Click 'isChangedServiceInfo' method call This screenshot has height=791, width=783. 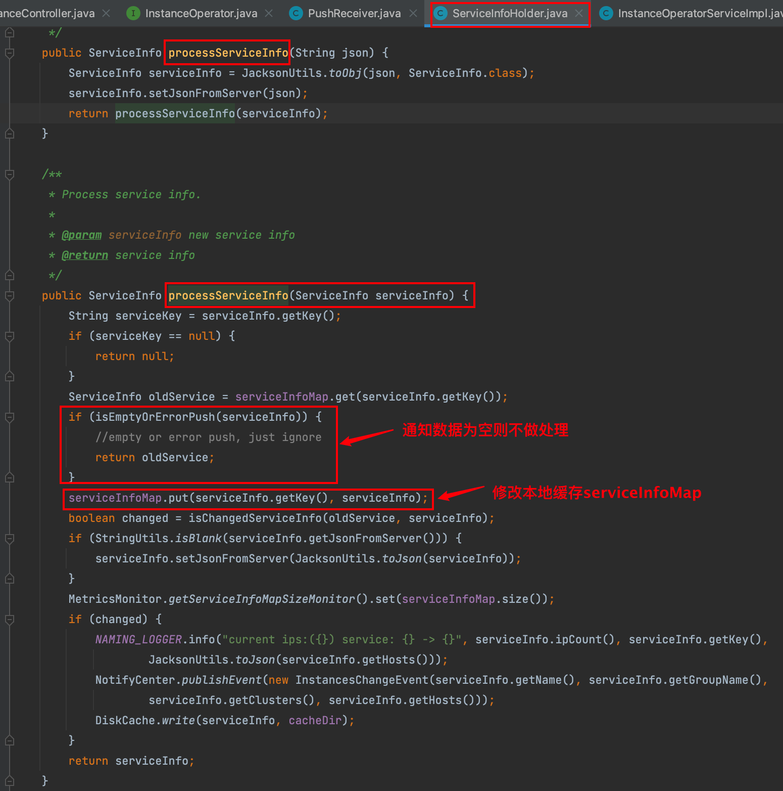(x=255, y=518)
